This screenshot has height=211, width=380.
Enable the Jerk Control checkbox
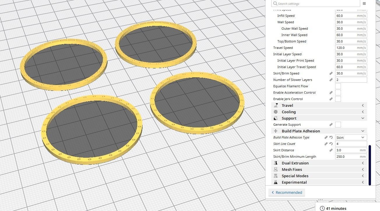pos(338,99)
